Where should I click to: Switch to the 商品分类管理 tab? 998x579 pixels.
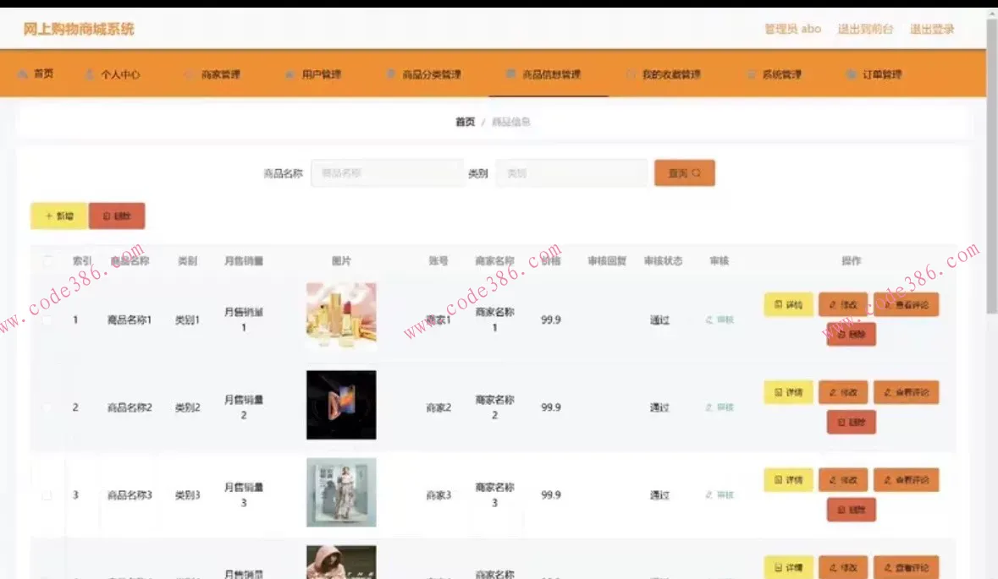pyautogui.click(x=426, y=74)
